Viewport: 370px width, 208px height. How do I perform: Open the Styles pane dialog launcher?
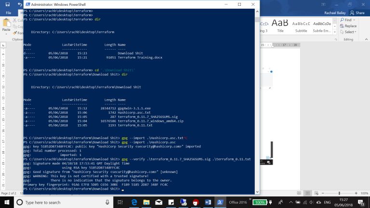(x=336, y=39)
